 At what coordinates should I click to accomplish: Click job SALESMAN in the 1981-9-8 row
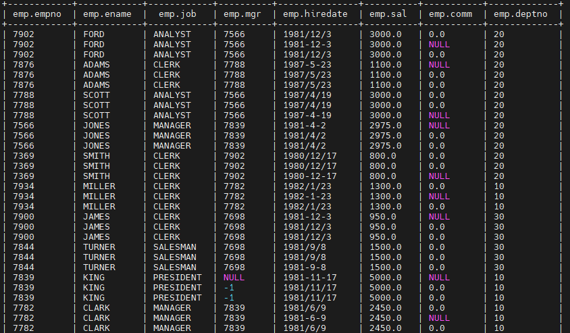175,267
